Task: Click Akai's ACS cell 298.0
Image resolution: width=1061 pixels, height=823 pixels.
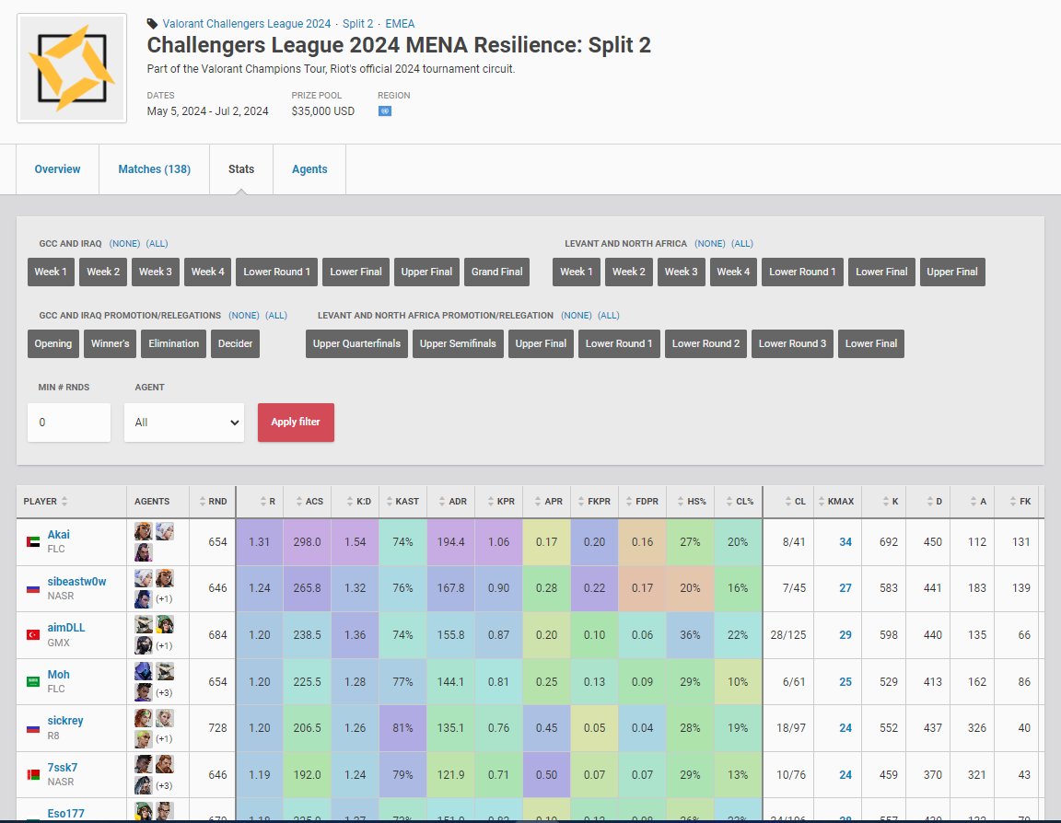Action: click(308, 541)
